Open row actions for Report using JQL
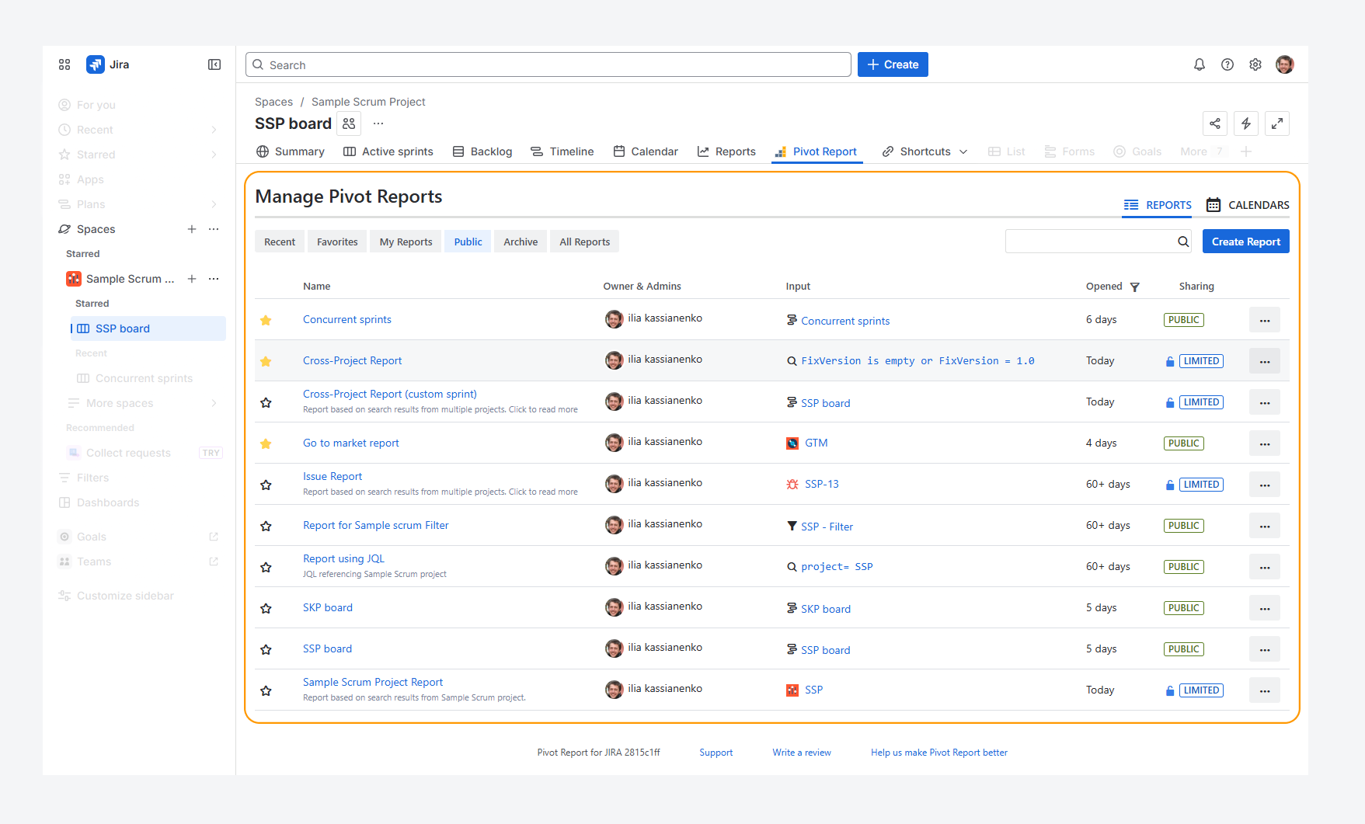This screenshot has height=824, width=1365. 1265,567
